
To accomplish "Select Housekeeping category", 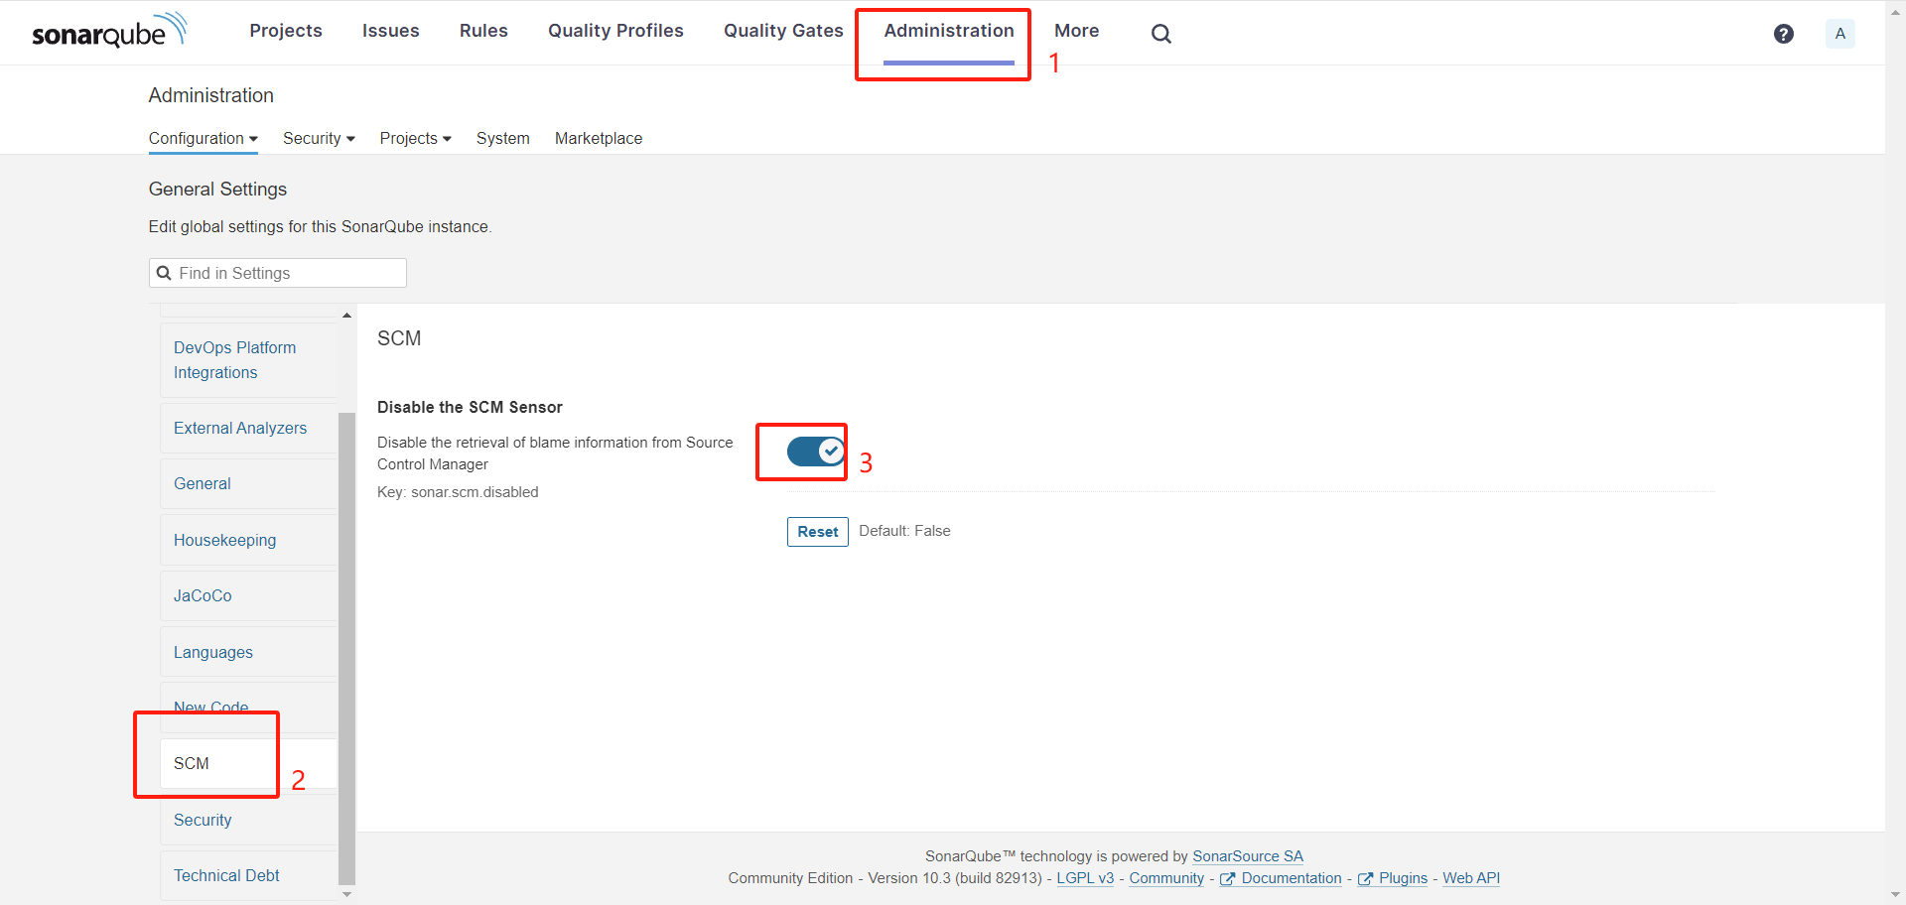I will pyautogui.click(x=248, y=541).
